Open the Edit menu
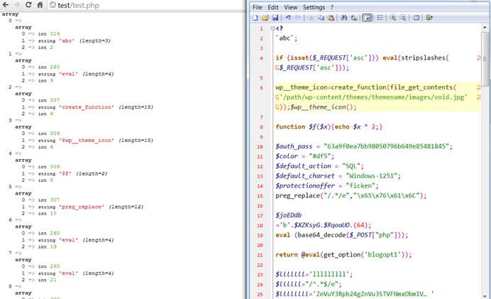Image resolution: width=491 pixels, height=299 pixels. pos(272,7)
